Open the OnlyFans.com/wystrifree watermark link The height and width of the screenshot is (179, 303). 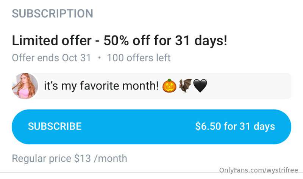tap(259, 170)
